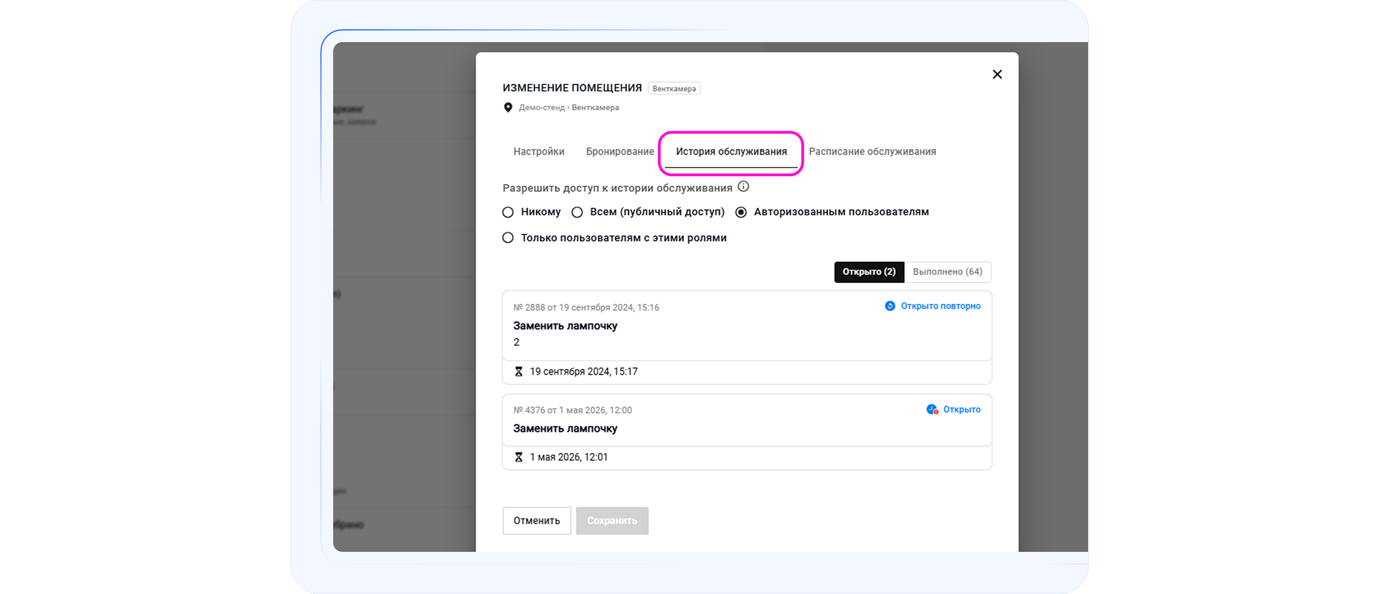Viewport: 1378px width, 594px height.
Task: Click the Венткамера breadcrumb item
Action: pos(596,108)
